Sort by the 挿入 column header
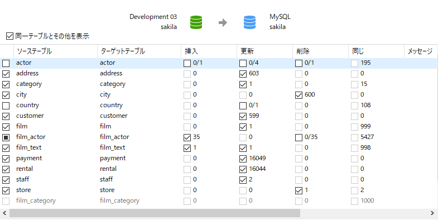Screen dimensions: 438x220 [x=209, y=51]
